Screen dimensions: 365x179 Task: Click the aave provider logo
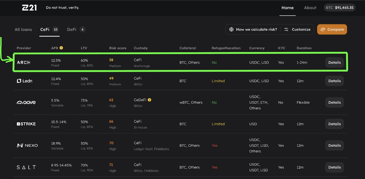(26, 102)
